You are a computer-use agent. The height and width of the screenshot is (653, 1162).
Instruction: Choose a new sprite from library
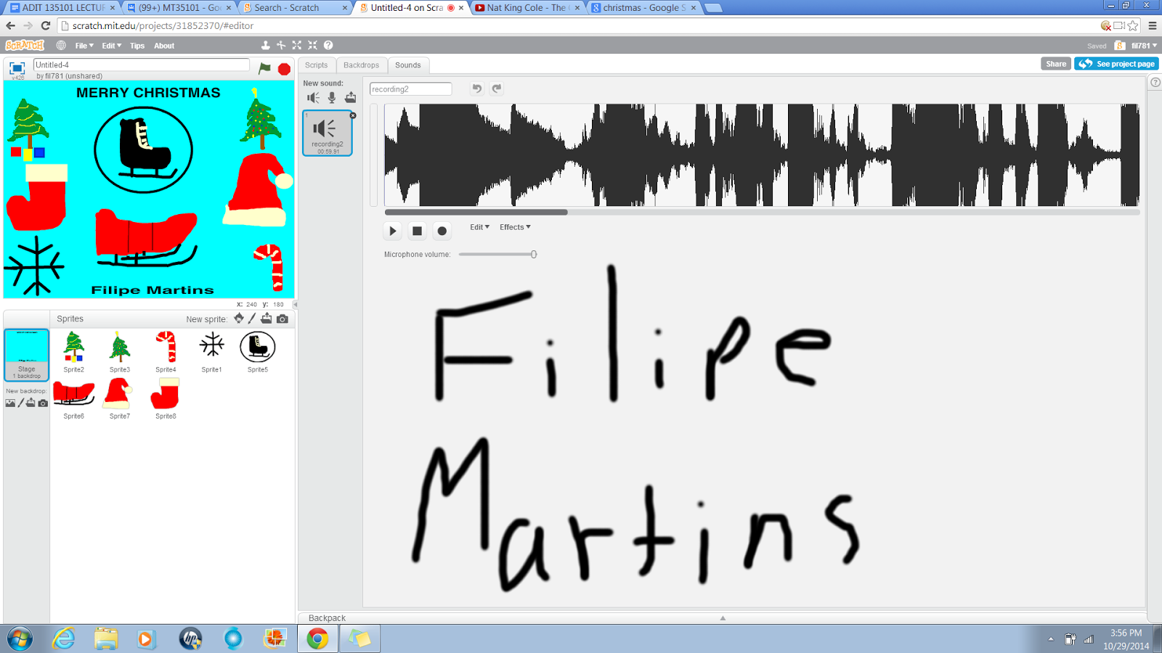point(239,319)
